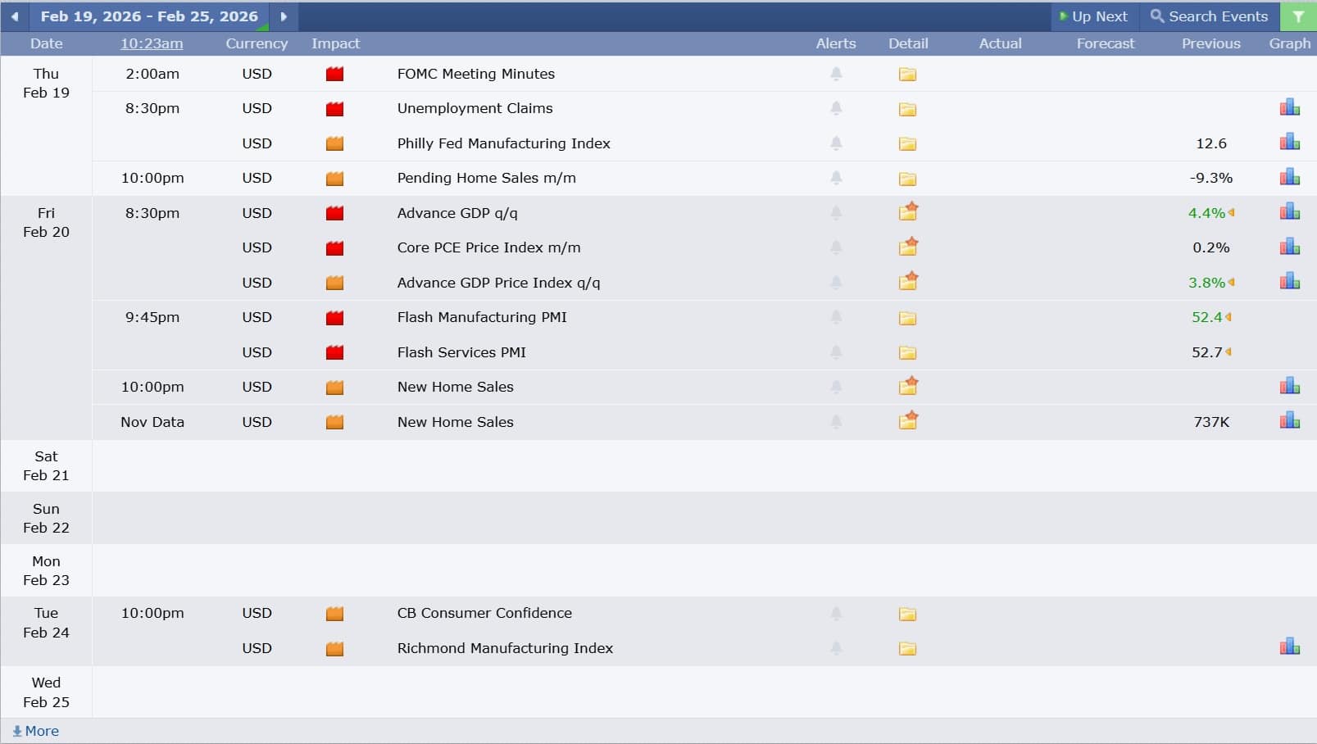Jump to Up Next event
The height and width of the screenshot is (744, 1317).
point(1093,16)
